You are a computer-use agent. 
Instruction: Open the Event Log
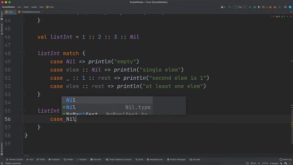[x=286, y=159]
